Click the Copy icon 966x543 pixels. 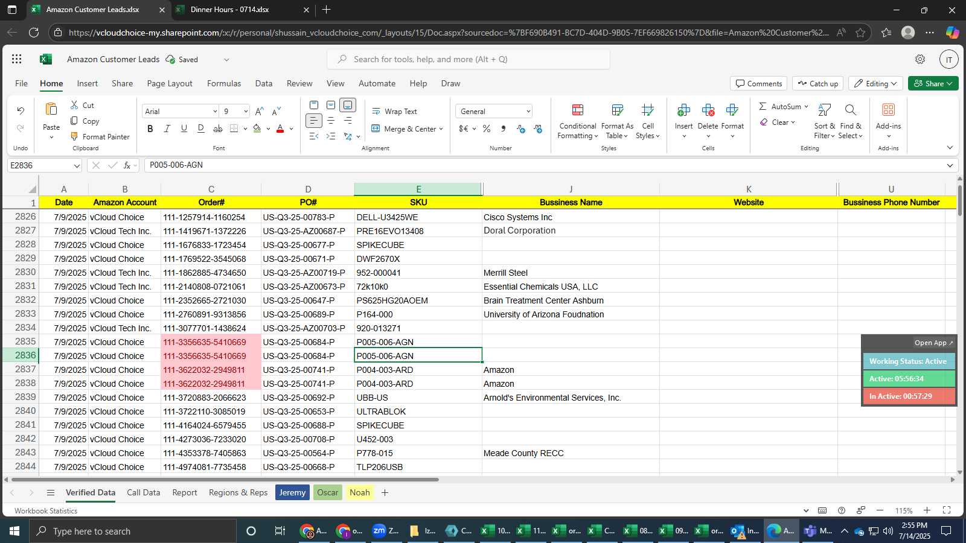click(x=75, y=121)
